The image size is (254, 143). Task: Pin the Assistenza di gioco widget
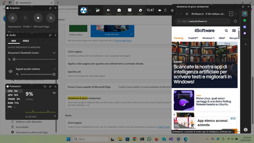(243, 7)
